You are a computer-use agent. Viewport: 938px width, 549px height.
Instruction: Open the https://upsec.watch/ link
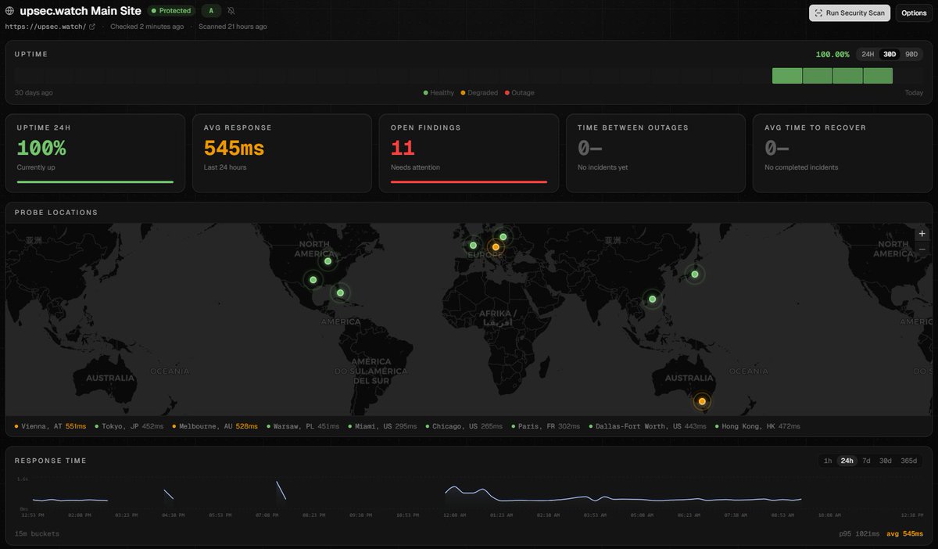coord(45,27)
